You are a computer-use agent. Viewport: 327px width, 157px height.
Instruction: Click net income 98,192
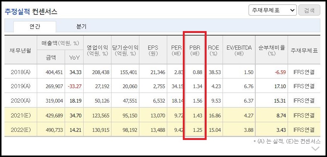(x=130, y=130)
